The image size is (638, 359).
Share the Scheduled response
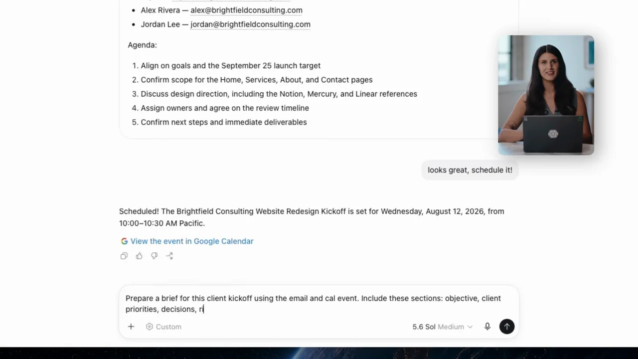pos(169,256)
